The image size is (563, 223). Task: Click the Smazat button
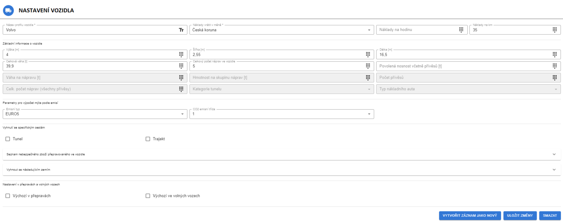(x=550, y=216)
